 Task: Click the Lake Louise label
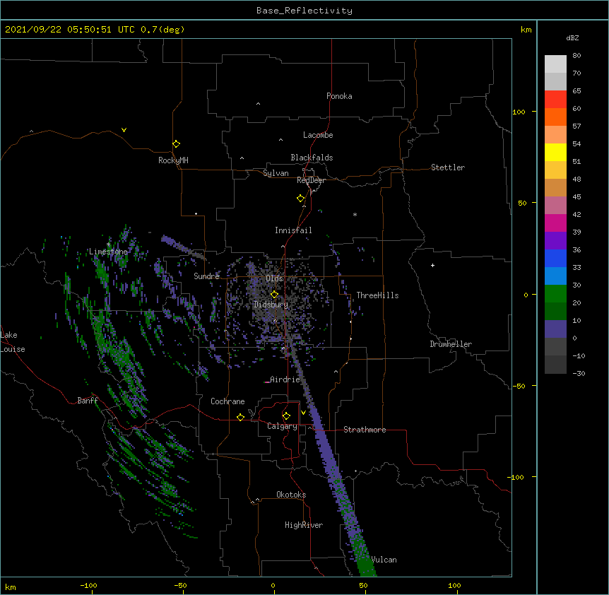pyautogui.click(x=13, y=342)
